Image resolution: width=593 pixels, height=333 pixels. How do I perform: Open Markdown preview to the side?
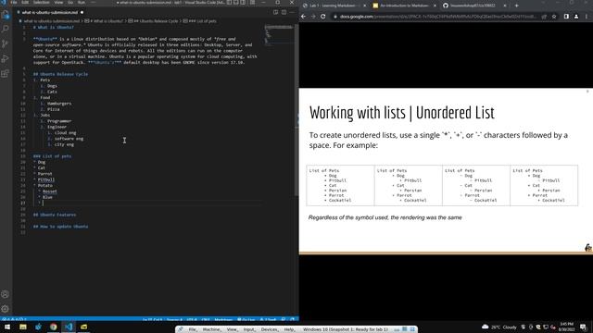(276, 12)
